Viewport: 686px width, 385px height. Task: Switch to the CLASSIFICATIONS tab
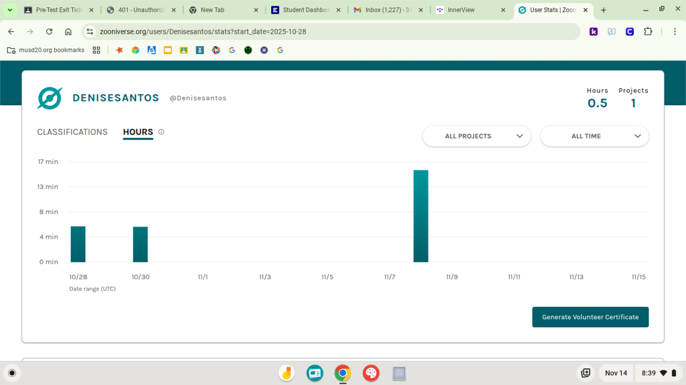72,132
